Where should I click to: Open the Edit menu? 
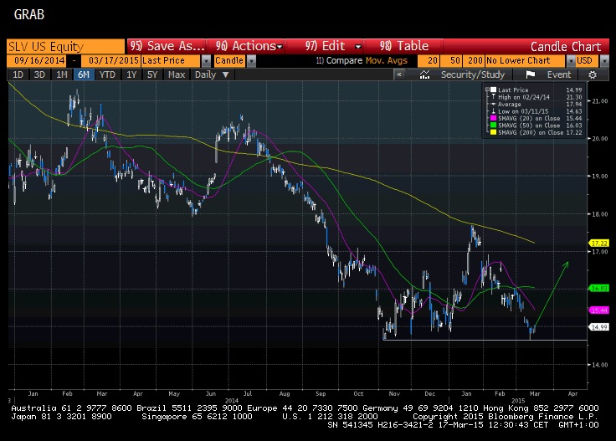pyautogui.click(x=333, y=46)
